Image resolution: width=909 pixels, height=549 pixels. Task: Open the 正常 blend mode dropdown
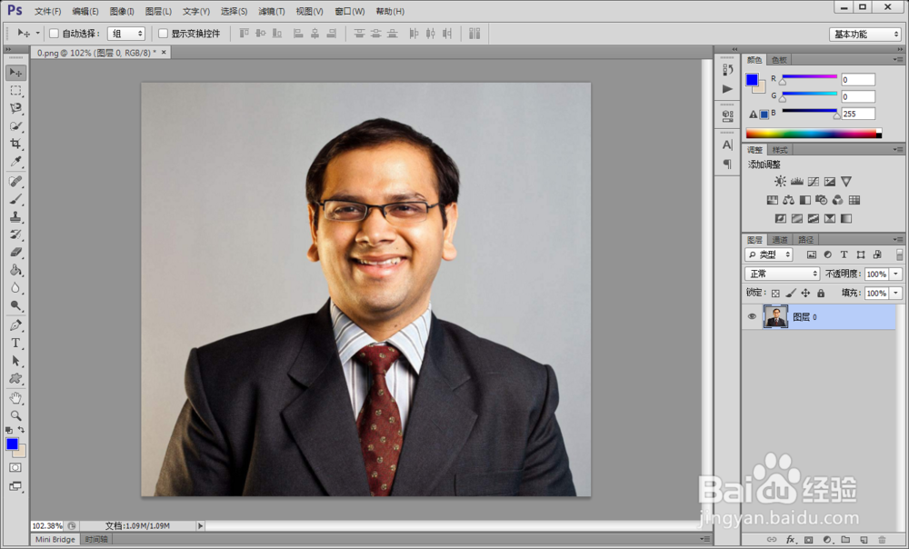coord(782,274)
